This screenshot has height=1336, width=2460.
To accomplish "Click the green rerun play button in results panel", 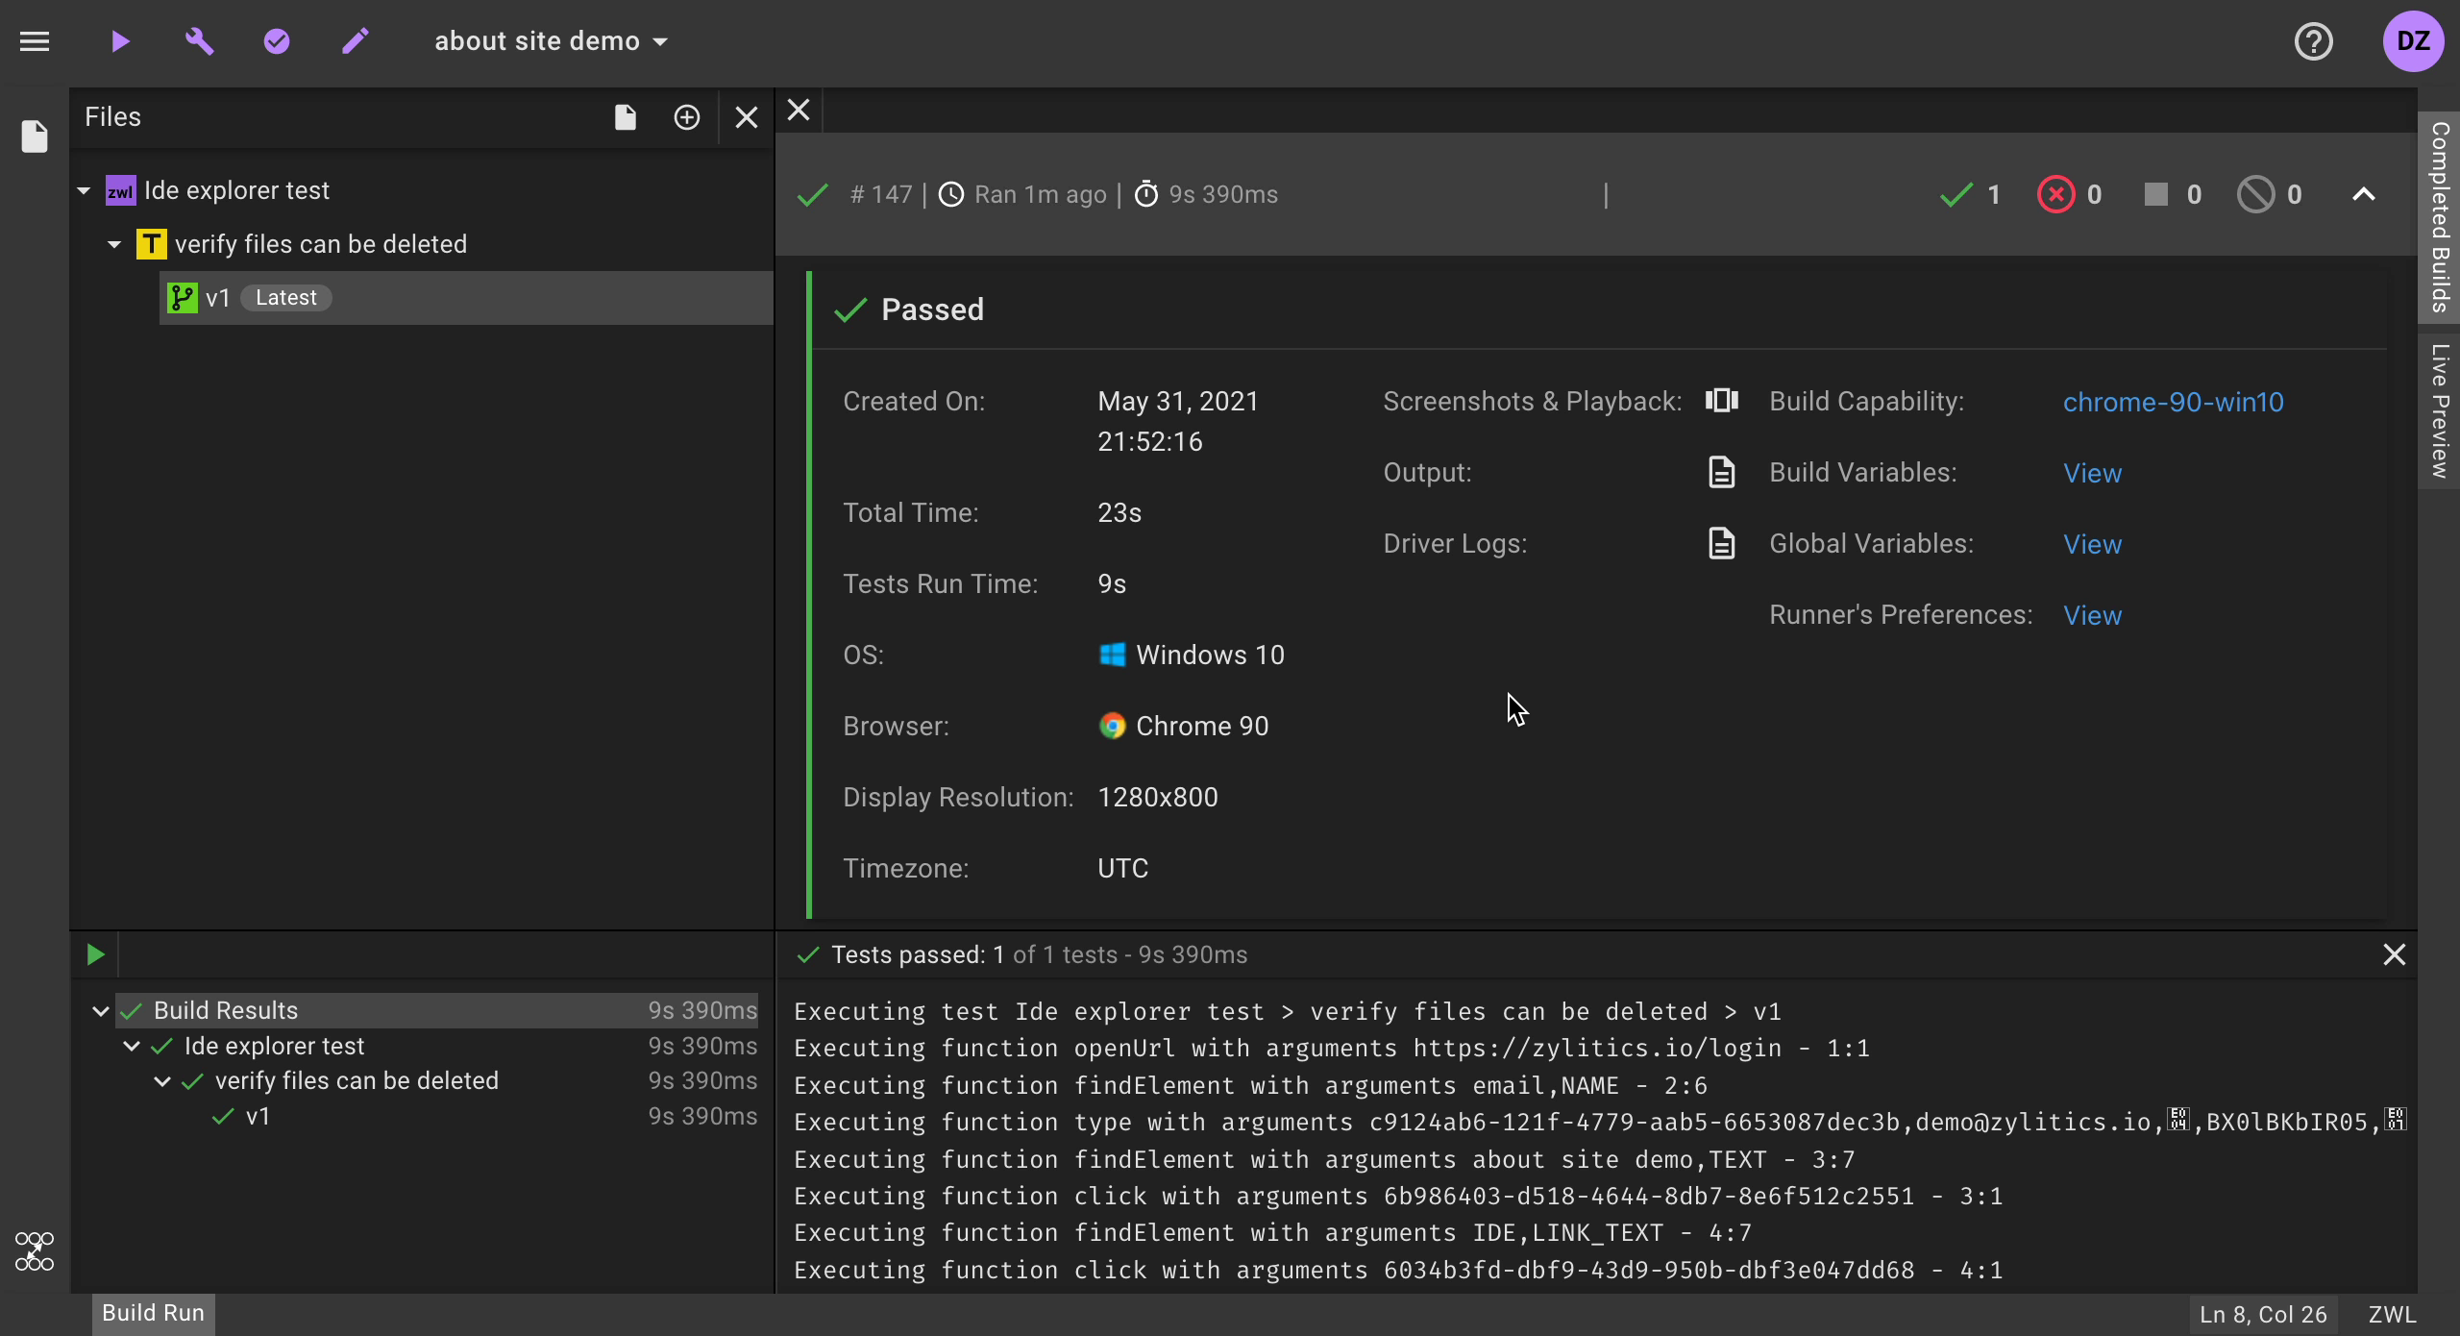I will (x=95, y=954).
